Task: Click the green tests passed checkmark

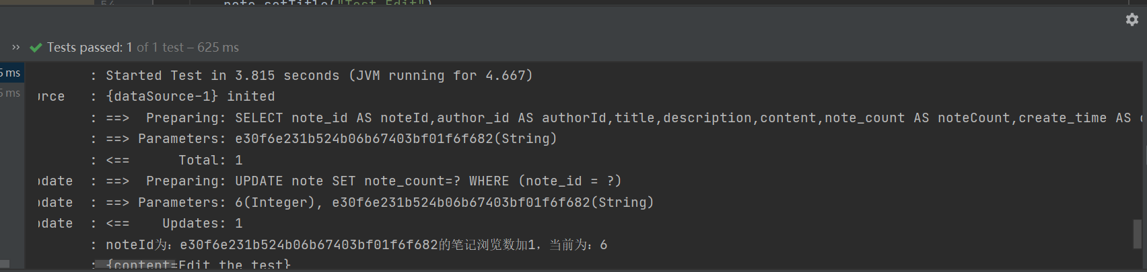Action: (x=36, y=48)
